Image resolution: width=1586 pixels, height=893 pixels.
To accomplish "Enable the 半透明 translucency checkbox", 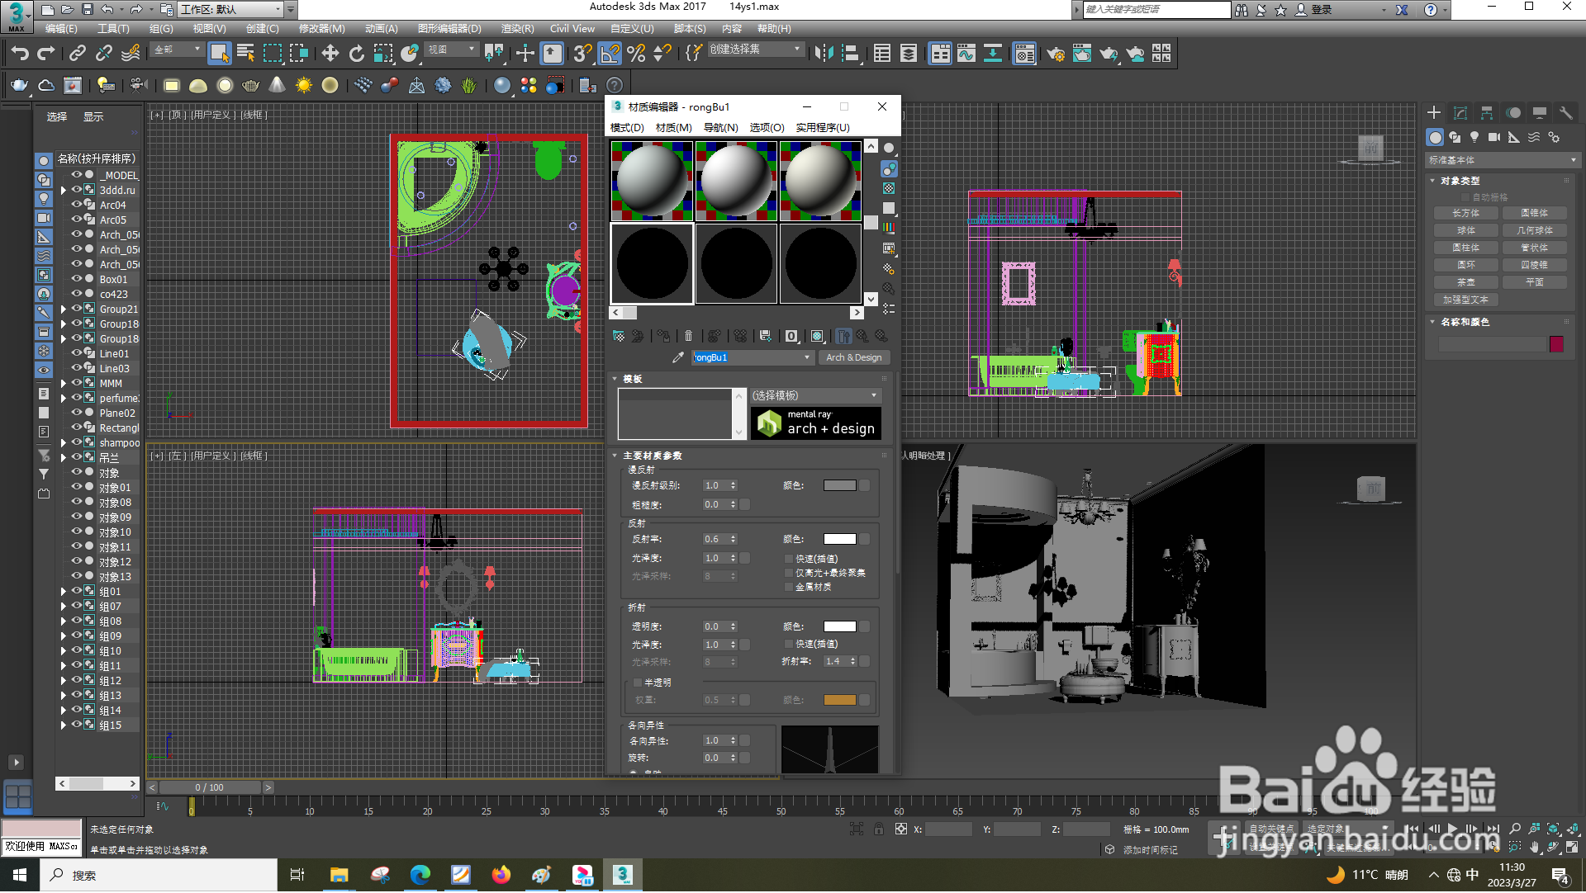I will tap(638, 683).
